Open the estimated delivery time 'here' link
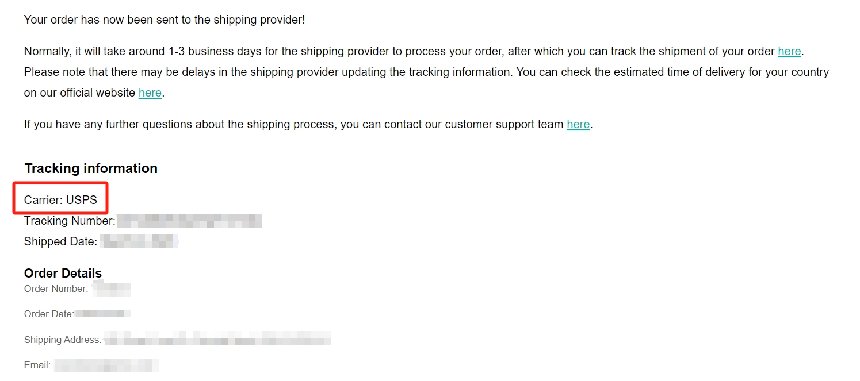The height and width of the screenshot is (381, 860). pos(150,93)
